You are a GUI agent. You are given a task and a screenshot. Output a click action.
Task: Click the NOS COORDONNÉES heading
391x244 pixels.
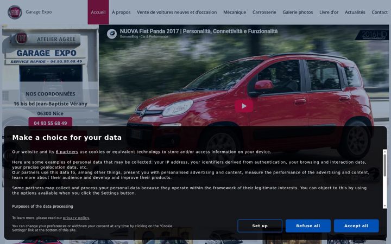point(51,94)
